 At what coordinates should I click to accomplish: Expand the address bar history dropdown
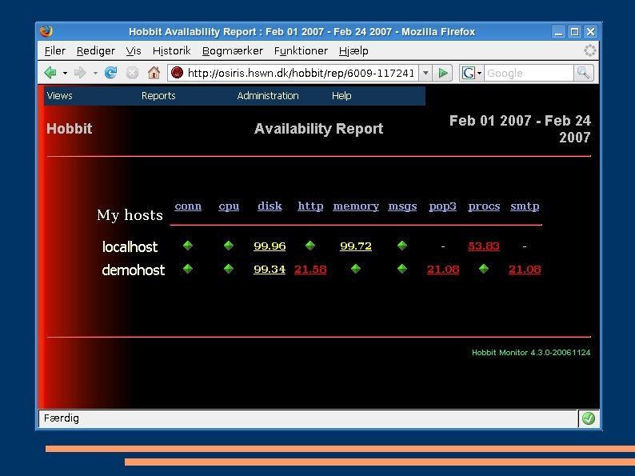click(425, 74)
